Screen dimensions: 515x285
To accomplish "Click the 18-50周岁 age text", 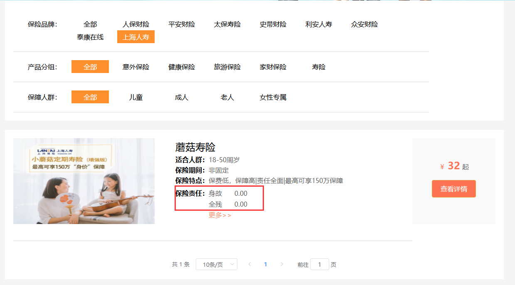I will point(224,160).
